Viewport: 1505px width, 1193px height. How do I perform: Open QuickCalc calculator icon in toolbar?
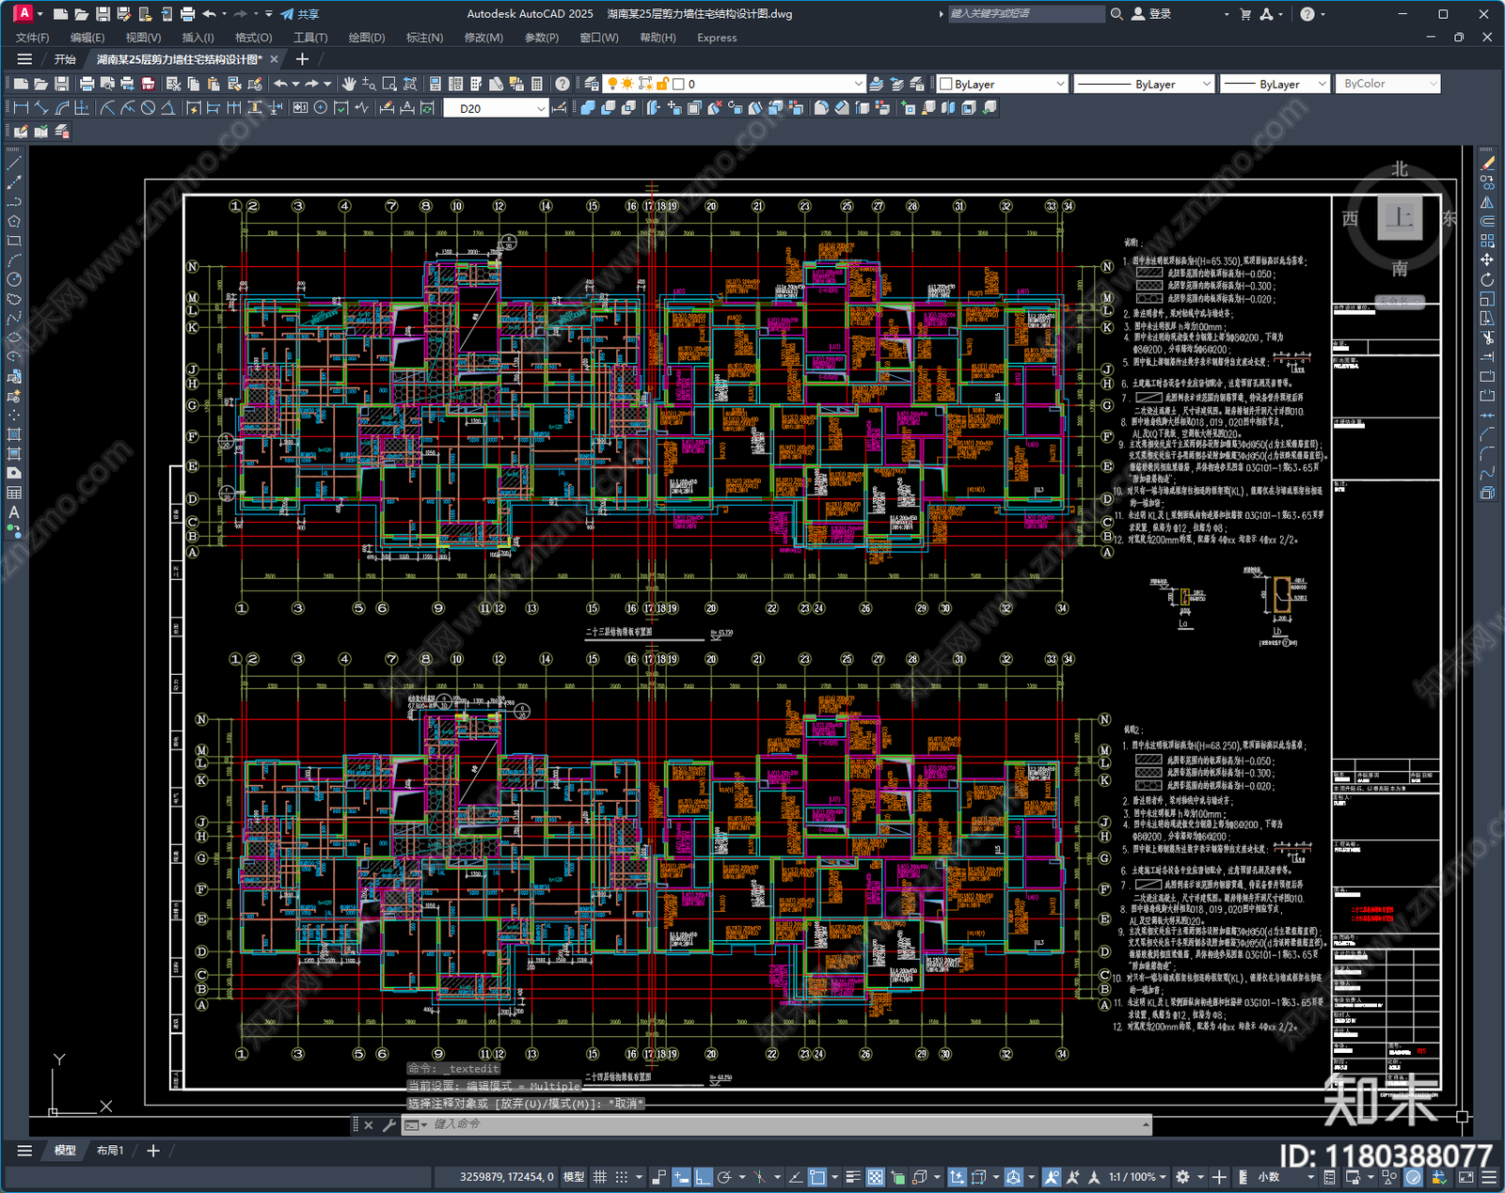pyautogui.click(x=537, y=84)
